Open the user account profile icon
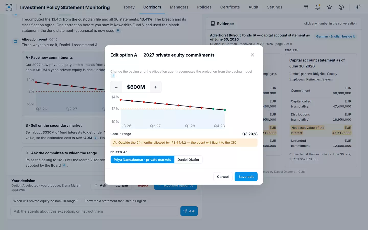Image resolution: width=368 pixels, height=230 pixels. coord(341,7)
